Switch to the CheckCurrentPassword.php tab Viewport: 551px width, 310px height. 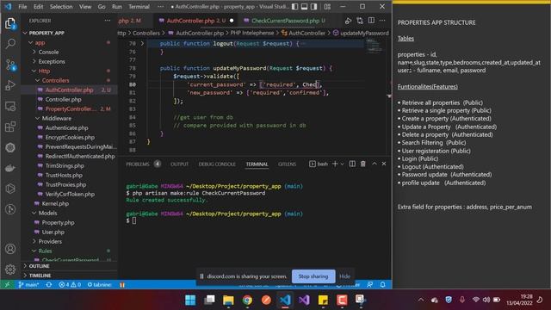pyautogui.click(x=285, y=21)
